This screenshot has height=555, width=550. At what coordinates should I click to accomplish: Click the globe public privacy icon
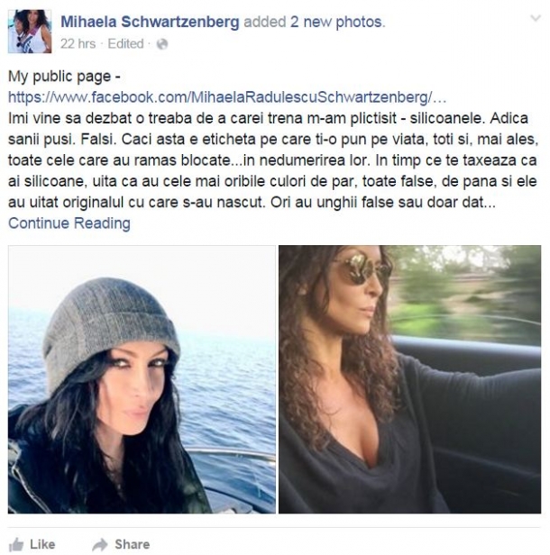[162, 44]
